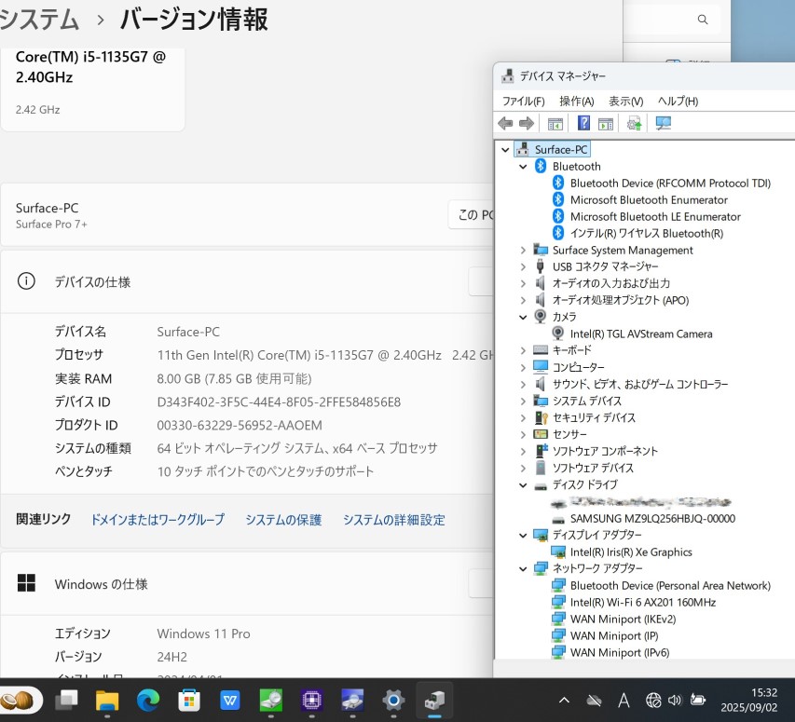
Task: Select Intel(R) Iris(R) Xe Graphics adapter
Action: pos(631,552)
